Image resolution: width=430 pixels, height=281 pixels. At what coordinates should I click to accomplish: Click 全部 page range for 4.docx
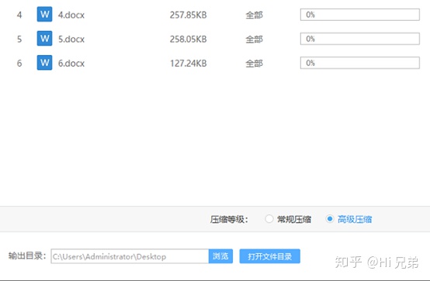click(x=254, y=15)
